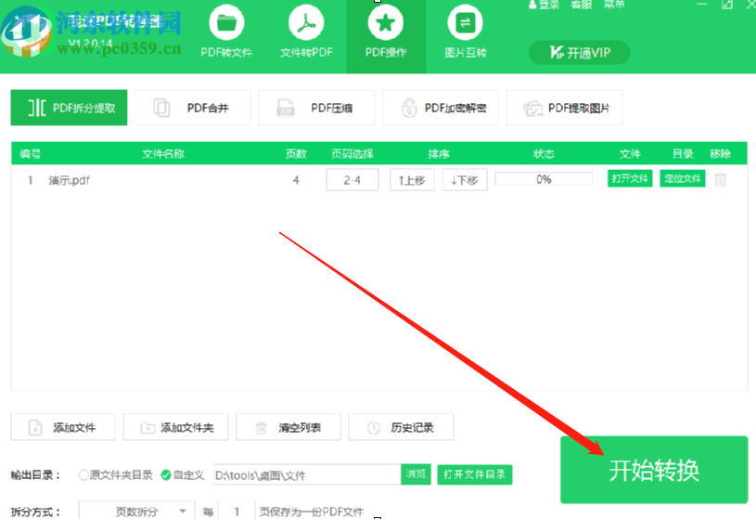
Task: Click the 2-4 page selection field
Action: point(352,180)
